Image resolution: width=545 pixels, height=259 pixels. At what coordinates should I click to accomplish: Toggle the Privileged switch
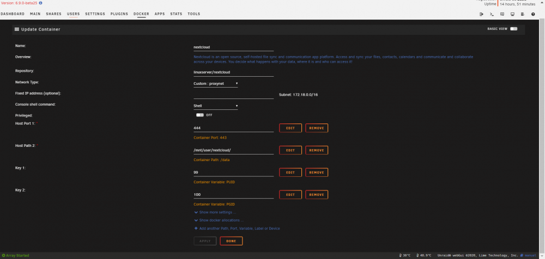click(200, 115)
